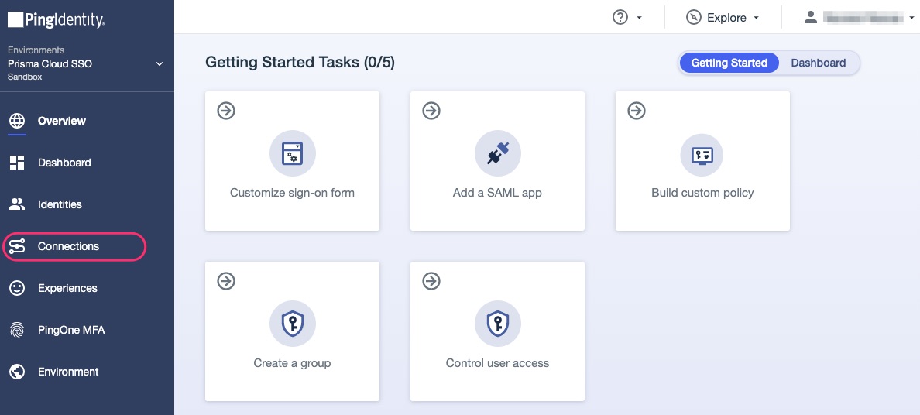Open the Customize sign-on form task
The height and width of the screenshot is (415, 920).
292,161
